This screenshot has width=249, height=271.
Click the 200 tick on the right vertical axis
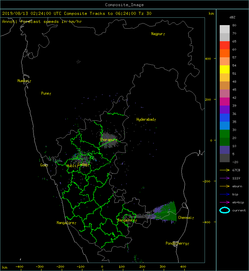208,99
